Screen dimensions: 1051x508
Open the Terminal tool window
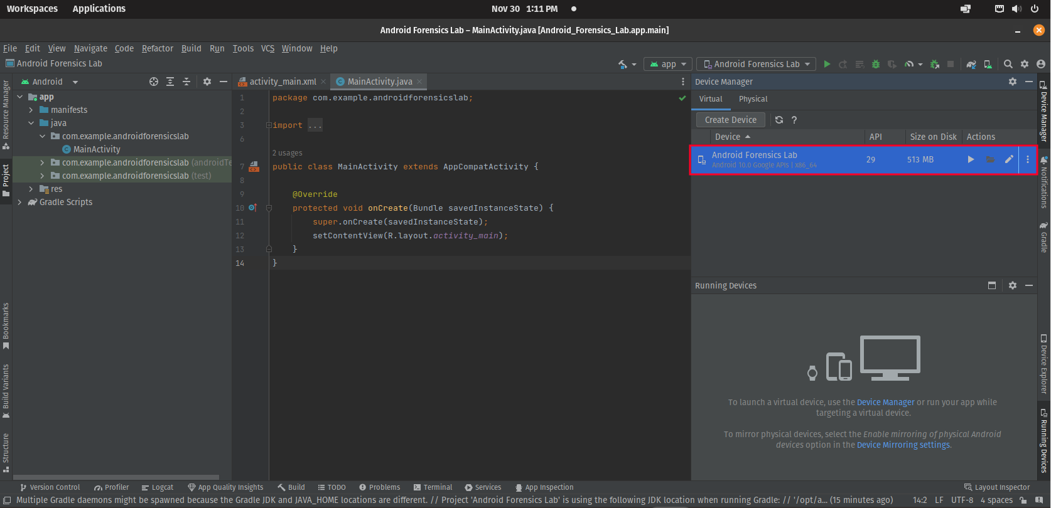point(433,487)
